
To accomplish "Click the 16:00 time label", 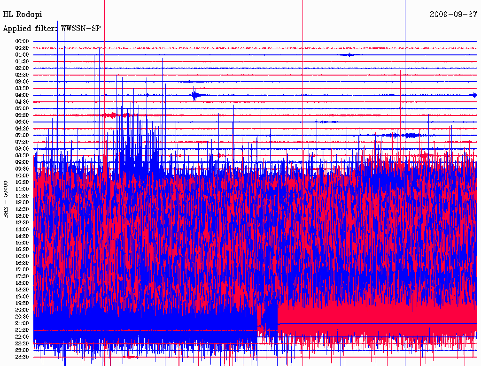I will [22, 256].
